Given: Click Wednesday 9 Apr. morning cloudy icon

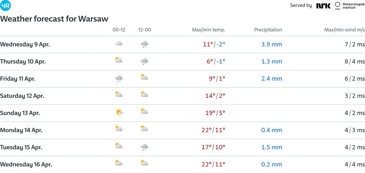Looking at the screenshot, I should click(119, 43).
